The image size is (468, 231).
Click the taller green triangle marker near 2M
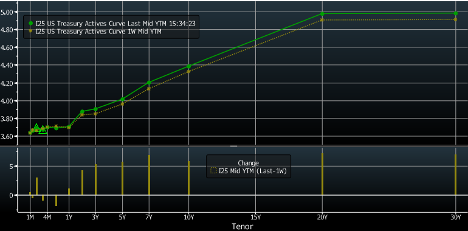tap(36, 127)
